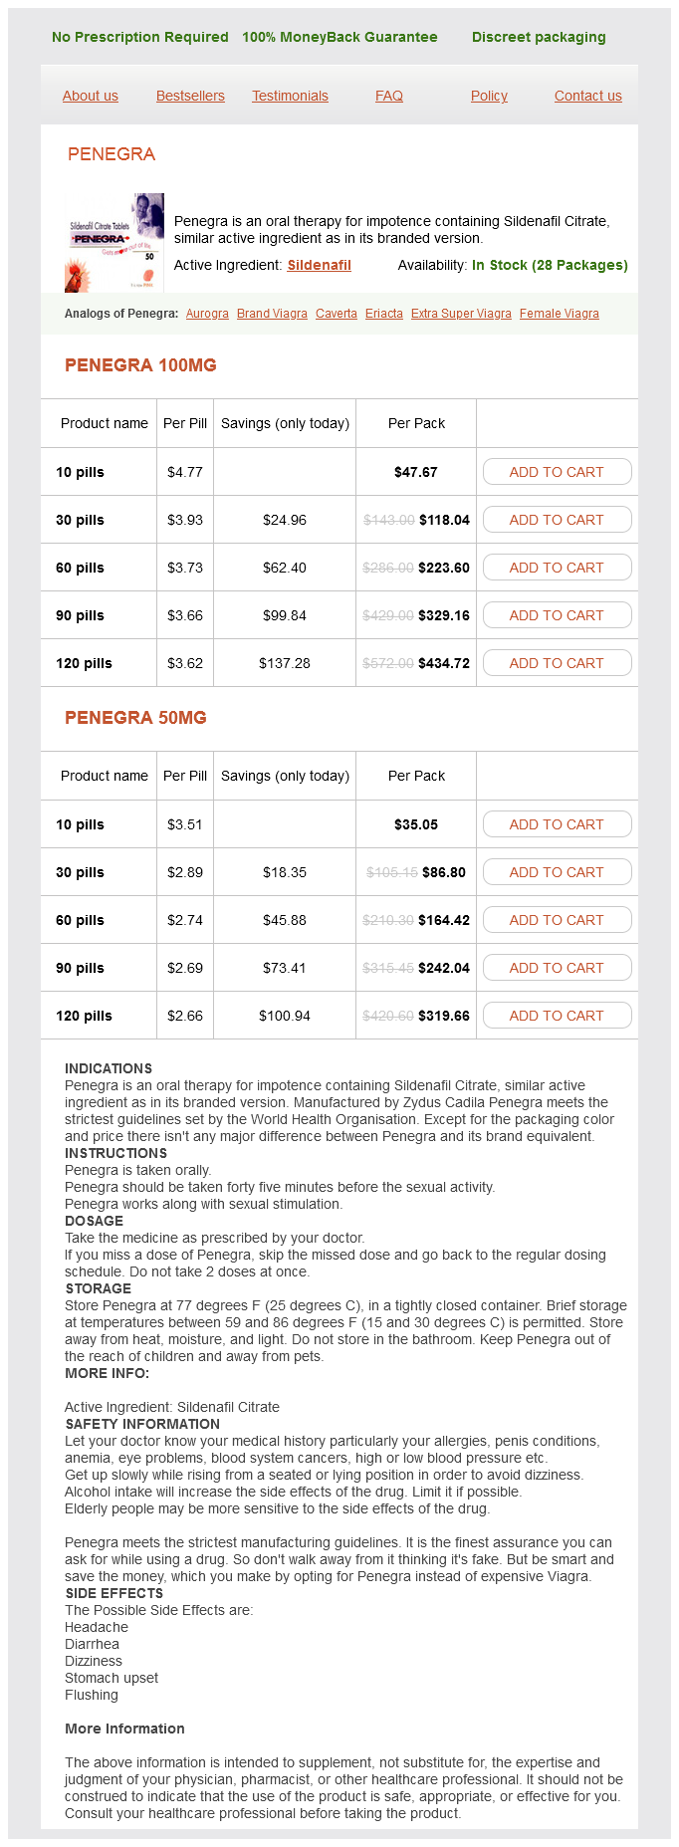This screenshot has height=1847, width=679.
Task: Open the FAQ page
Action: pos(389,96)
